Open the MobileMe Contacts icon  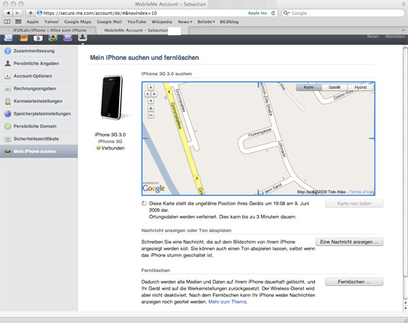coord(23,37)
